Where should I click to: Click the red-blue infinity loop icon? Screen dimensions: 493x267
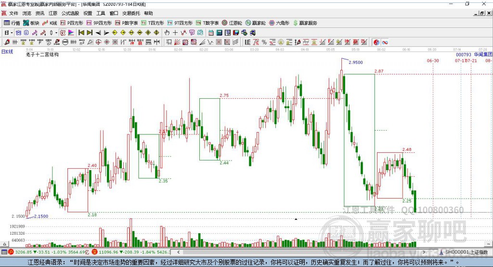point(385,42)
